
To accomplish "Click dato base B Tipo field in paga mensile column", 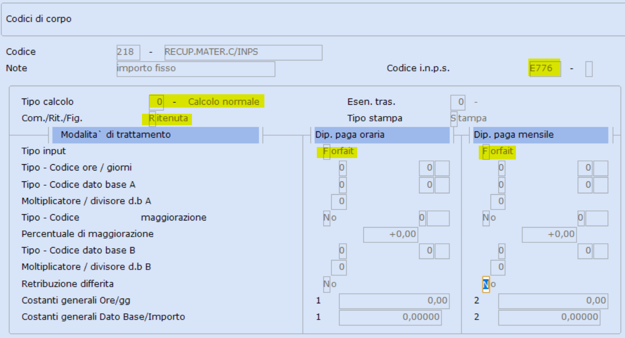I will coord(501,251).
